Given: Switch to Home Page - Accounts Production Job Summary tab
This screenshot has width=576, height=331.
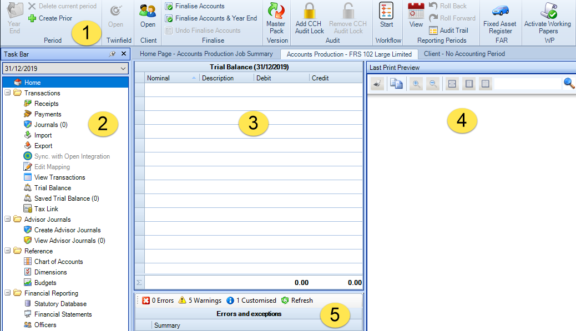Looking at the screenshot, I should pos(206,54).
